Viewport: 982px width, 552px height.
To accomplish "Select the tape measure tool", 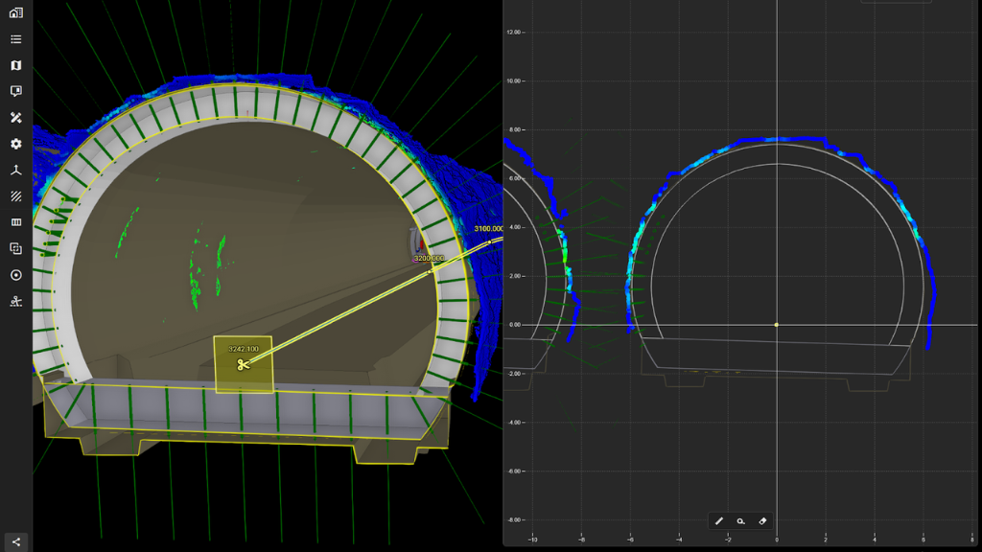I will [740, 521].
